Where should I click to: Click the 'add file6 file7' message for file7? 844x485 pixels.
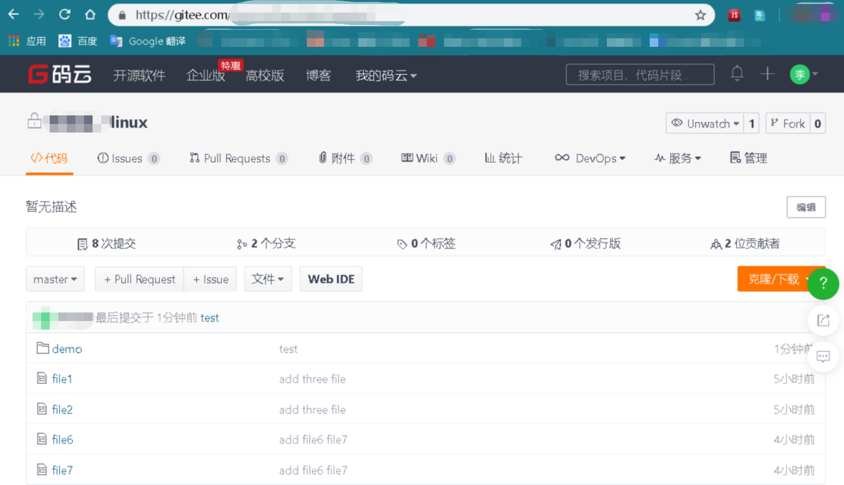[x=313, y=470]
